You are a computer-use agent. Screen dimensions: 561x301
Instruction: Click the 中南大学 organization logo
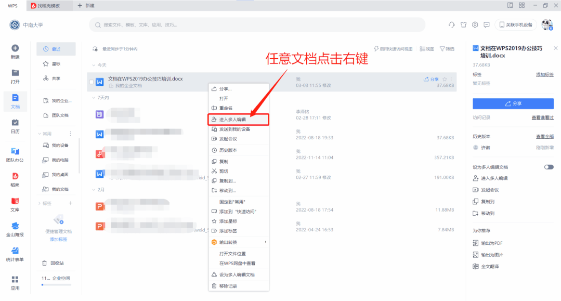(x=15, y=25)
